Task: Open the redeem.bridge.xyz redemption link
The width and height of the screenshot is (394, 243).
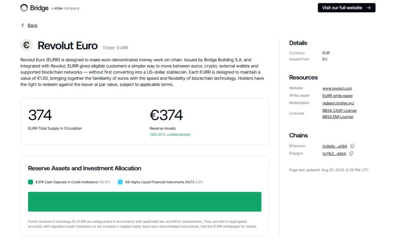Action: point(338,103)
